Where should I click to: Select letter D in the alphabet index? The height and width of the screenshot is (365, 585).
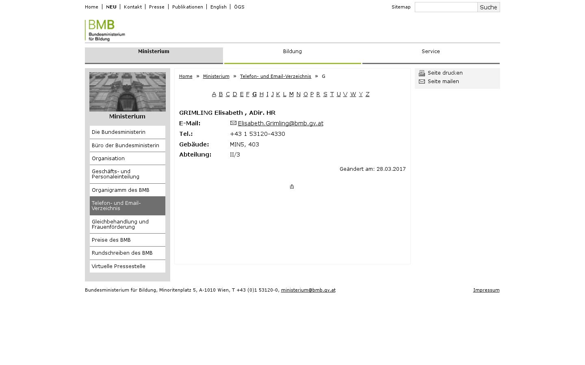click(235, 94)
